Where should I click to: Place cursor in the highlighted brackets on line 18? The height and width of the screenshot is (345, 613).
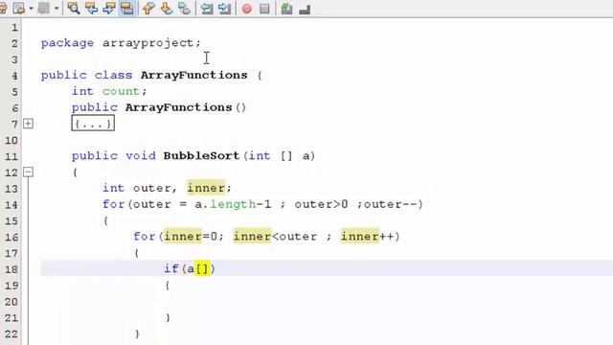click(202, 268)
